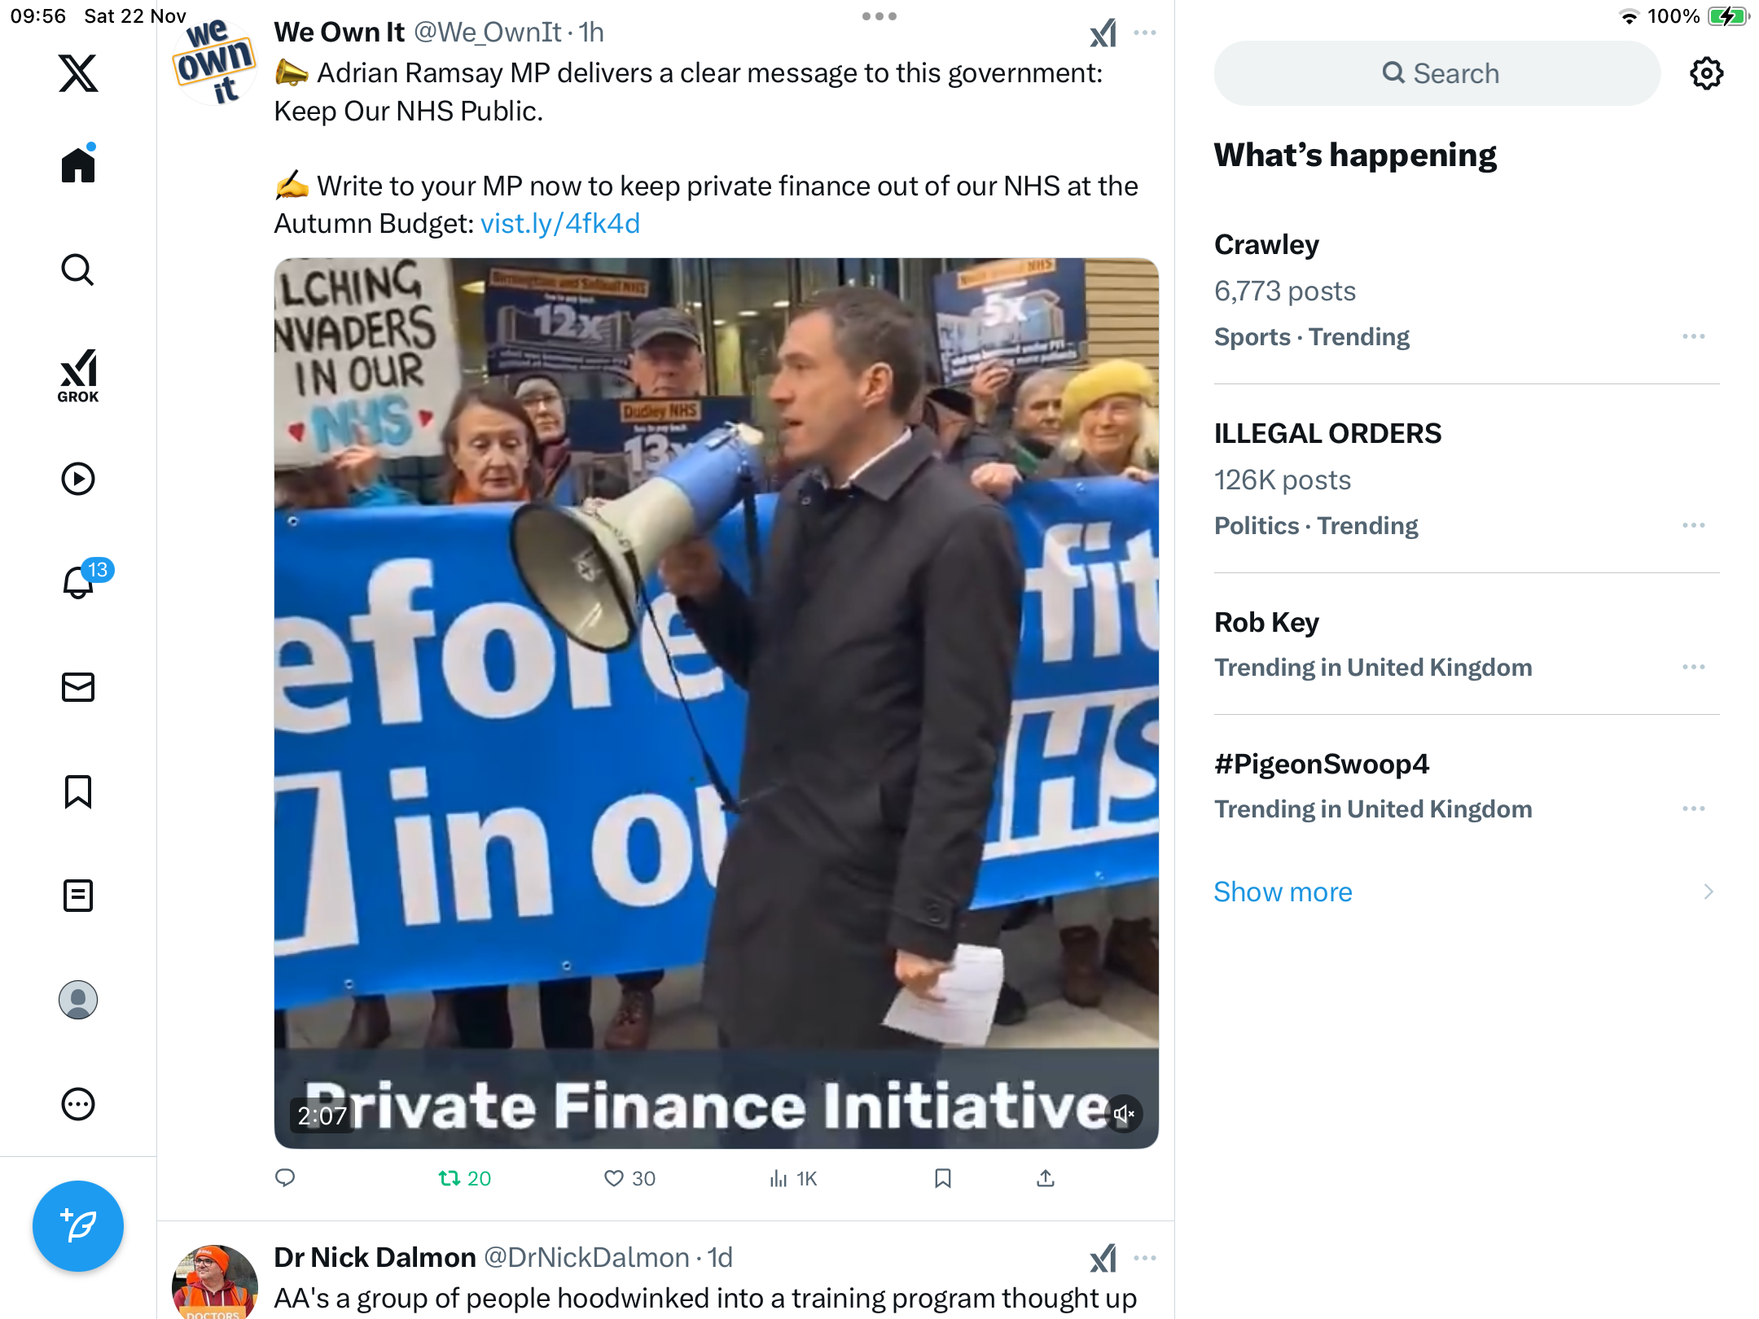Like the We Own It post
The width and height of the screenshot is (1759, 1319).
click(x=614, y=1178)
